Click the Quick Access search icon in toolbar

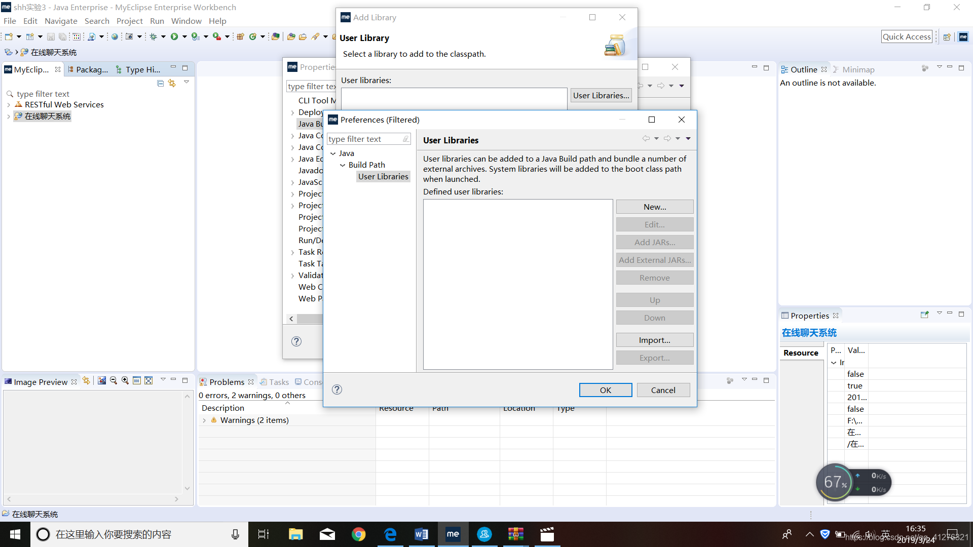coord(907,37)
